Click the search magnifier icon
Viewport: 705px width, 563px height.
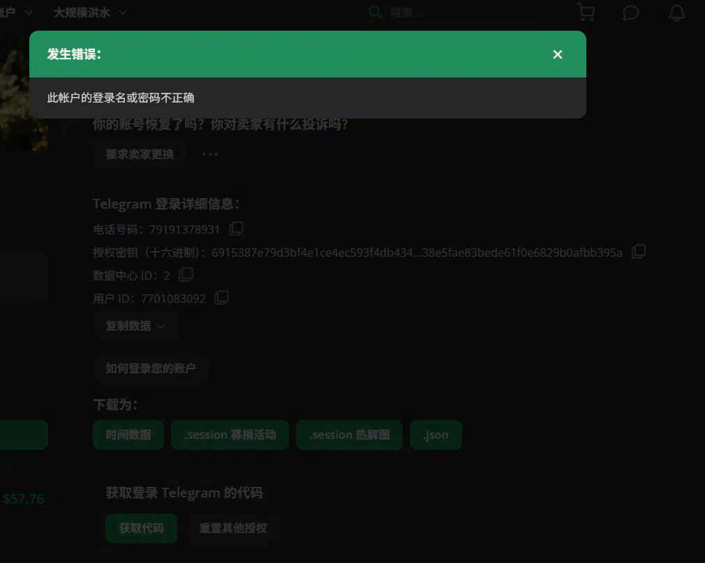(x=375, y=12)
